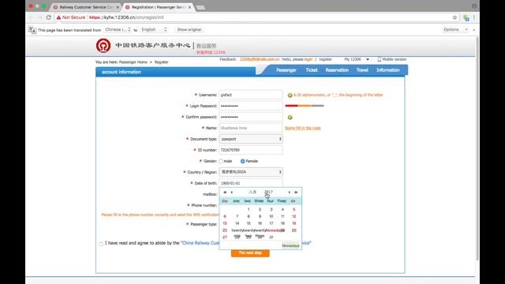Reload the page with the refresh icon

point(49,17)
